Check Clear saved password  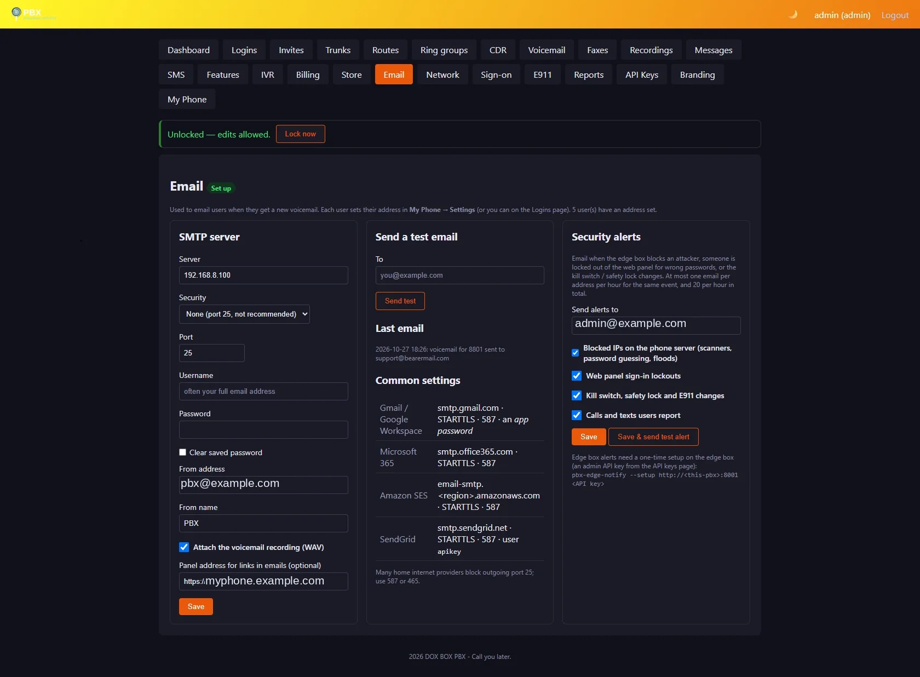click(183, 452)
